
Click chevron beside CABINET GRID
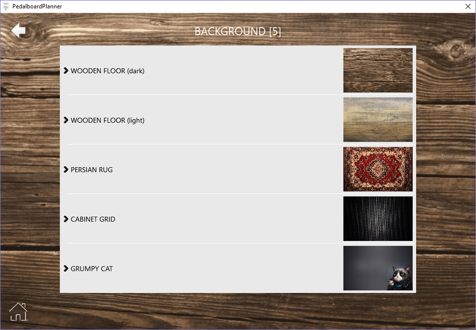(x=66, y=219)
